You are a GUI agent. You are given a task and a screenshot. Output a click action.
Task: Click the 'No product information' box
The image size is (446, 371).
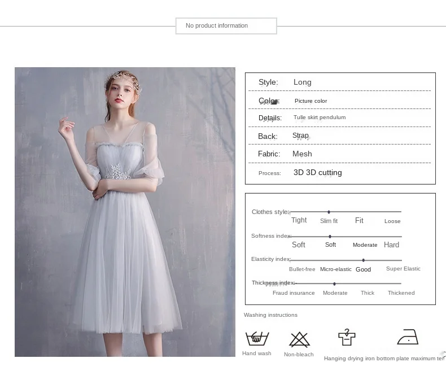click(x=226, y=26)
